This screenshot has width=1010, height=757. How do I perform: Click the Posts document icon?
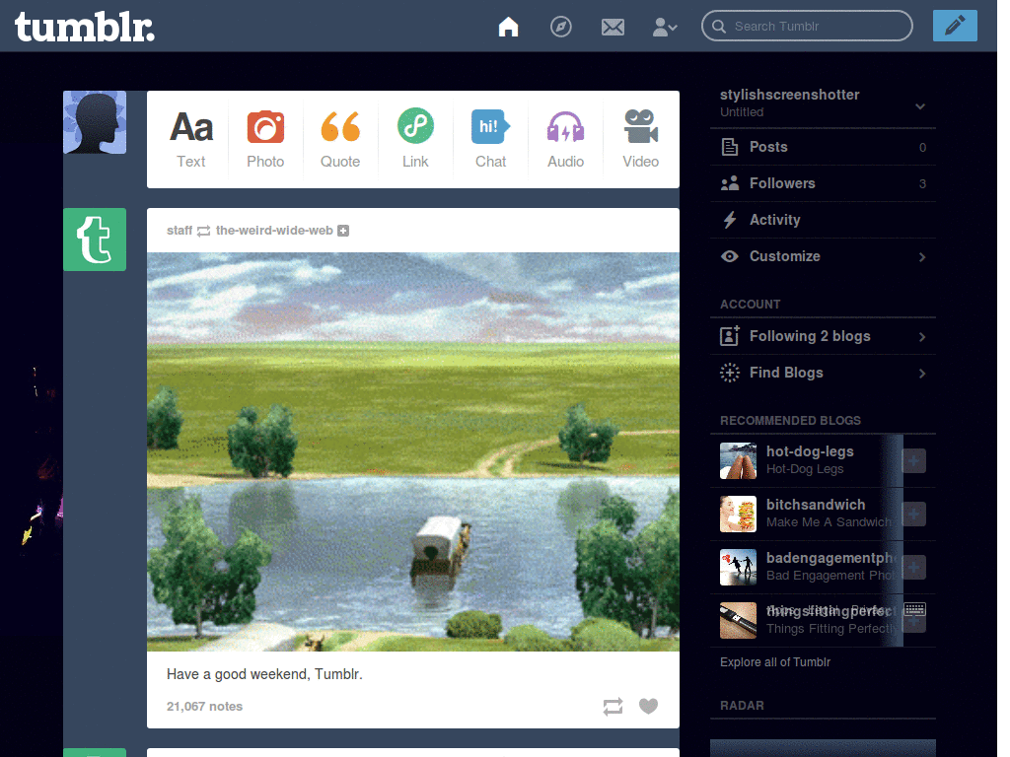click(730, 147)
